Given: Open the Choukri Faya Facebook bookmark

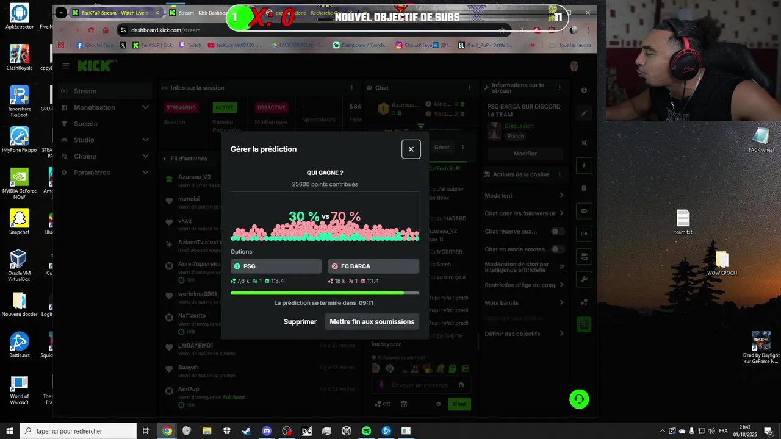Looking at the screenshot, I should [x=95, y=45].
